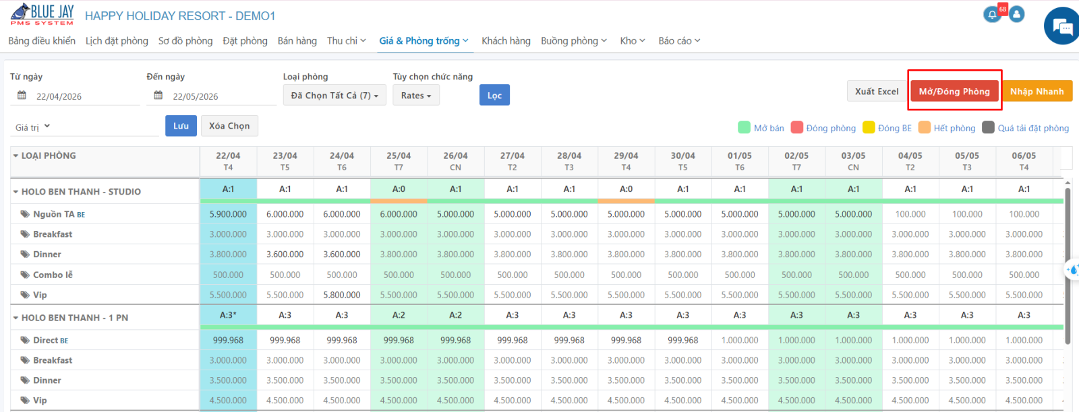Viewport: 1079px width, 412px height.
Task: Click the Xuất Excel button
Action: (x=877, y=91)
